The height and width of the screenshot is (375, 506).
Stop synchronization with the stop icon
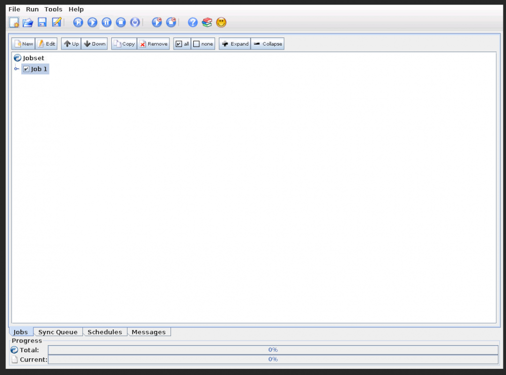click(x=121, y=22)
